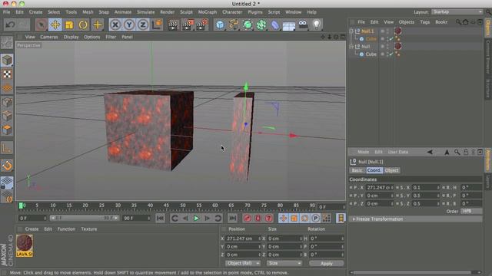Toggle the green checkmark of Cube under Null.1
The image size is (492, 276).
(x=391, y=39)
